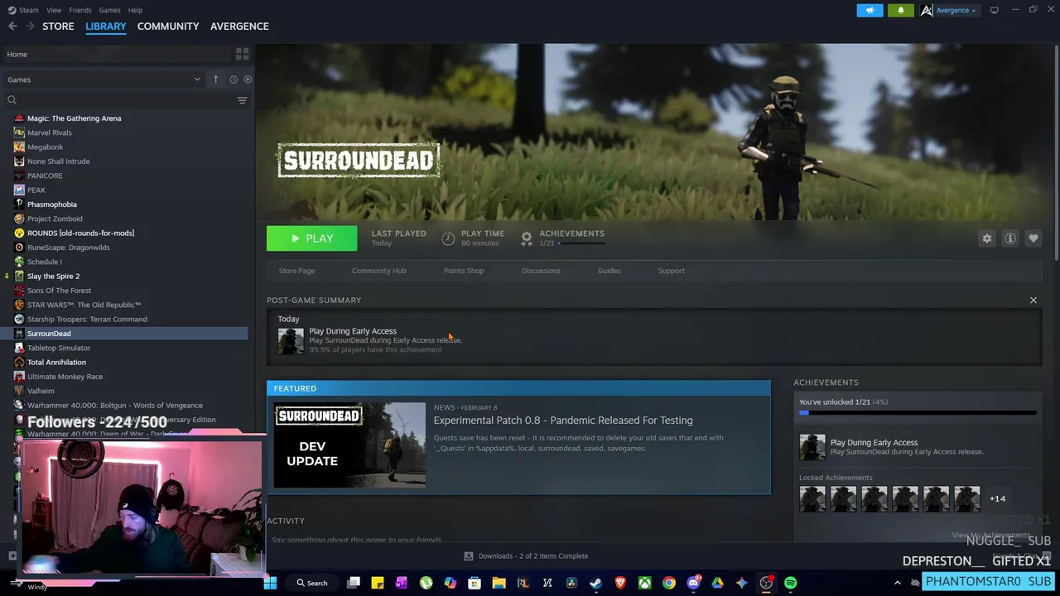This screenshot has height=596, width=1060.
Task: Select Phasmophobia in the games list
Action: [51, 204]
